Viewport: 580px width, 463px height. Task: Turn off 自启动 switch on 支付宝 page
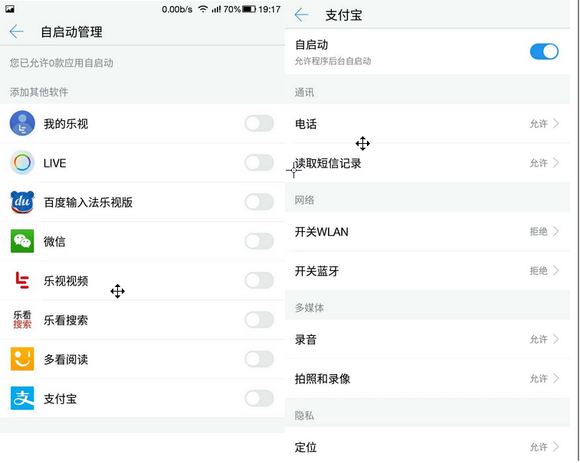(544, 52)
